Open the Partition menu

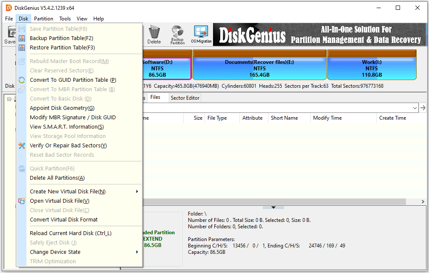pyautogui.click(x=43, y=19)
